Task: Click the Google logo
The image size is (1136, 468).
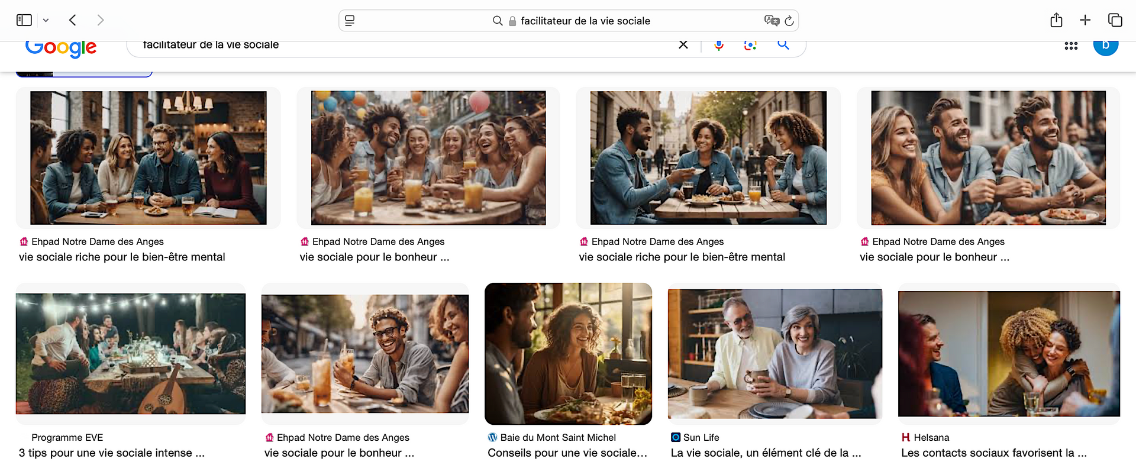Action: (x=61, y=47)
